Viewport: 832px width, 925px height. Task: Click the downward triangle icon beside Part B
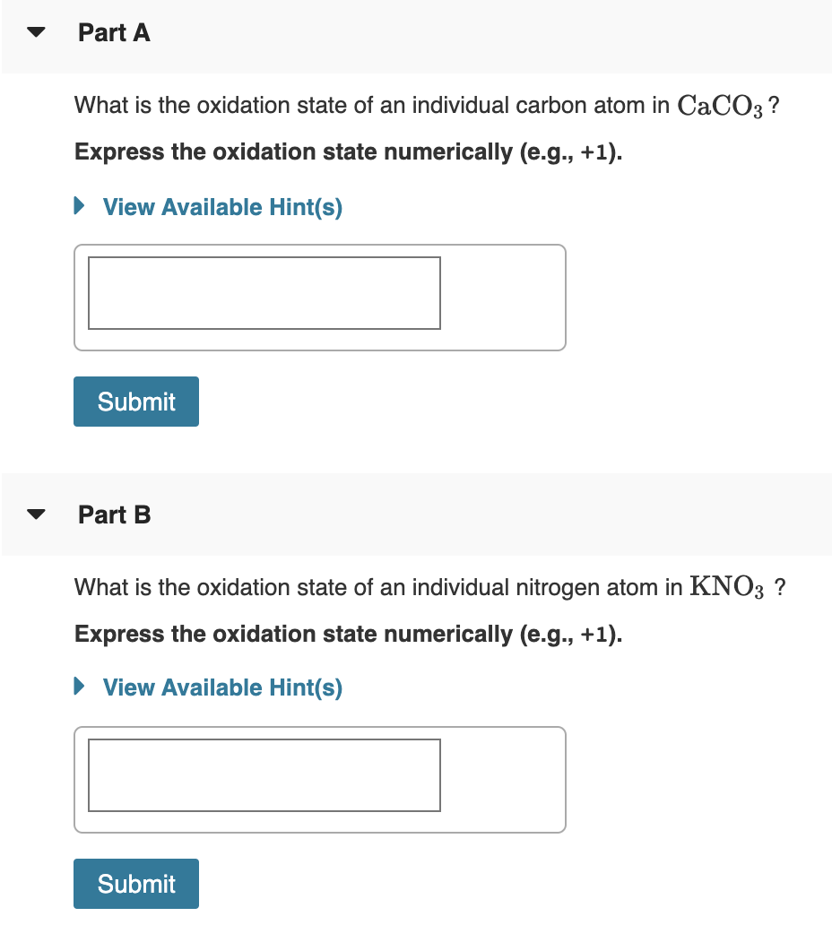click(35, 514)
